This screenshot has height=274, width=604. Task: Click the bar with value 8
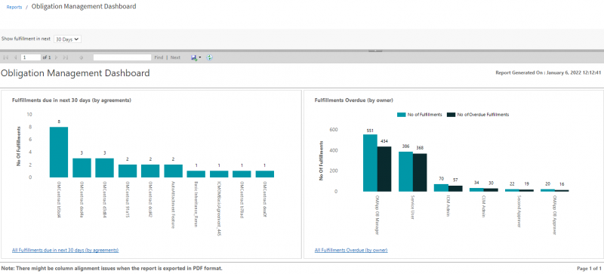59,152
